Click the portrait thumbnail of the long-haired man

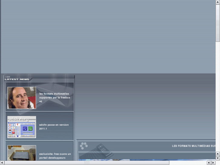click(x=21, y=98)
